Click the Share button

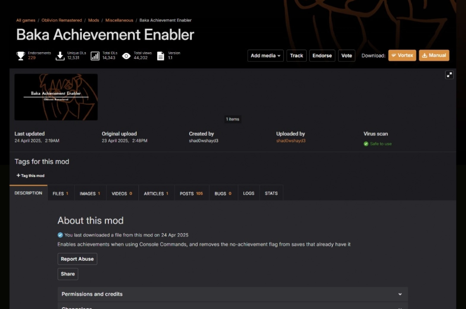68,274
